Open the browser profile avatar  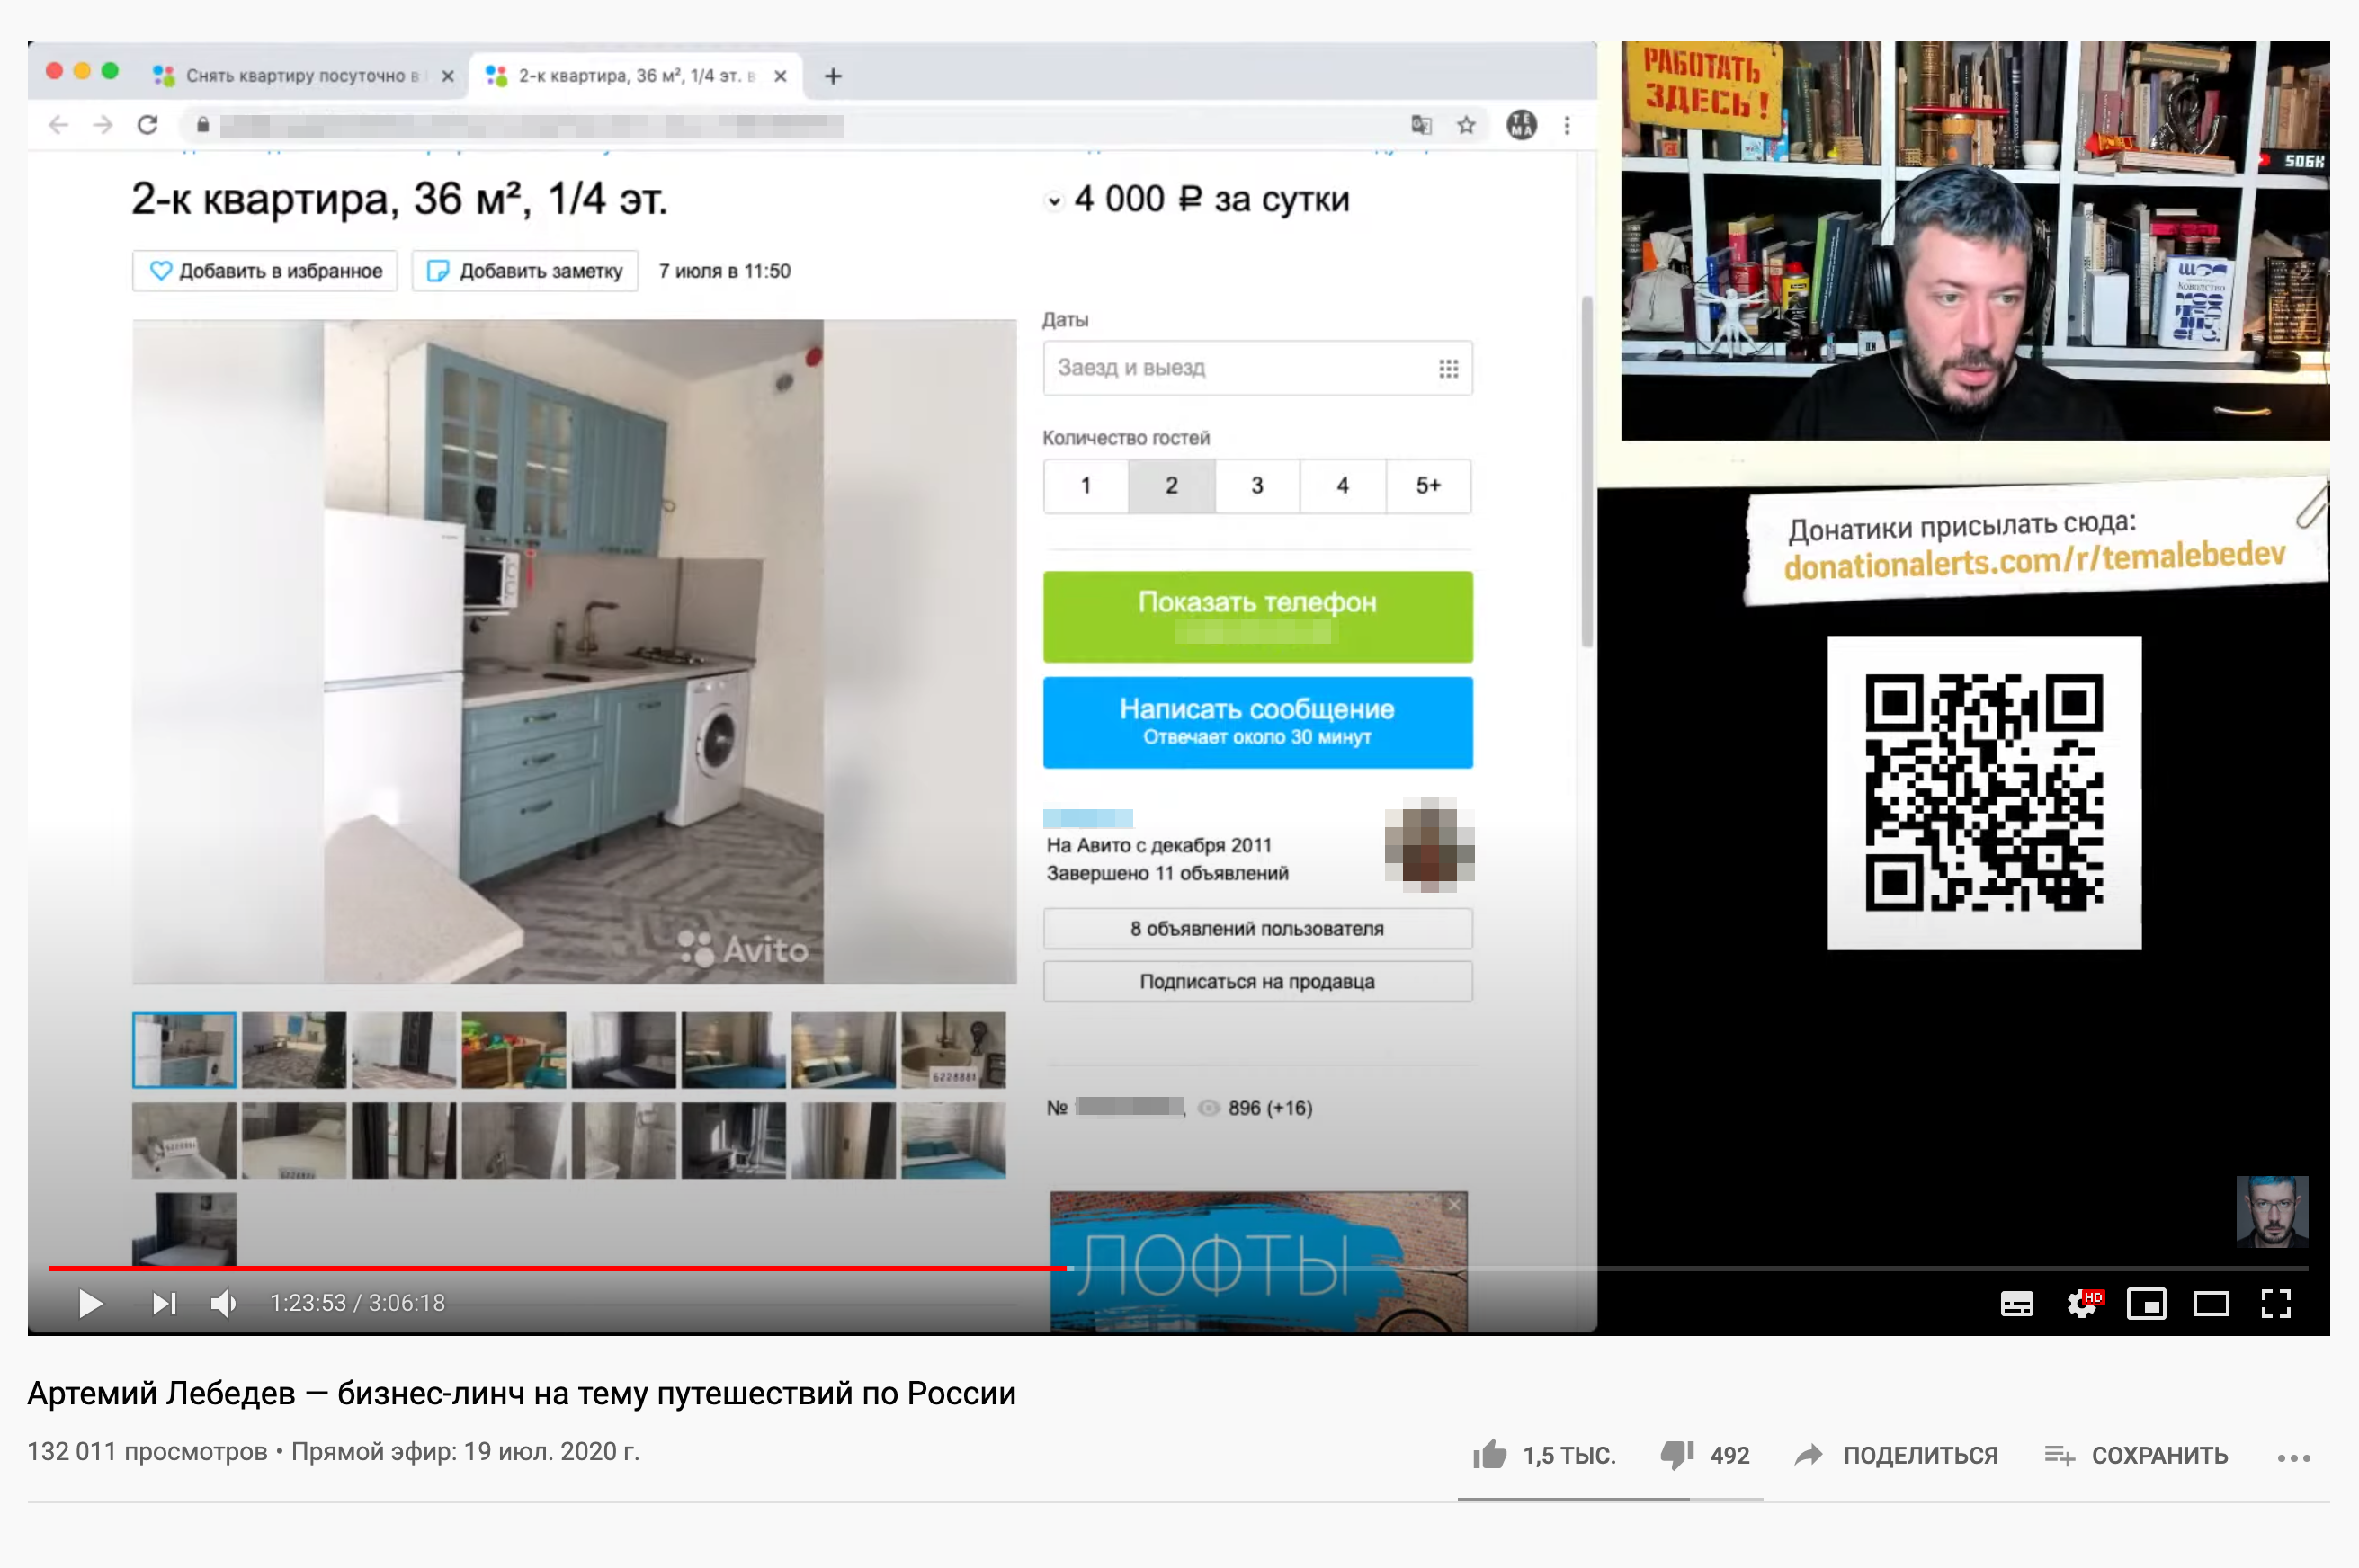point(1521,125)
